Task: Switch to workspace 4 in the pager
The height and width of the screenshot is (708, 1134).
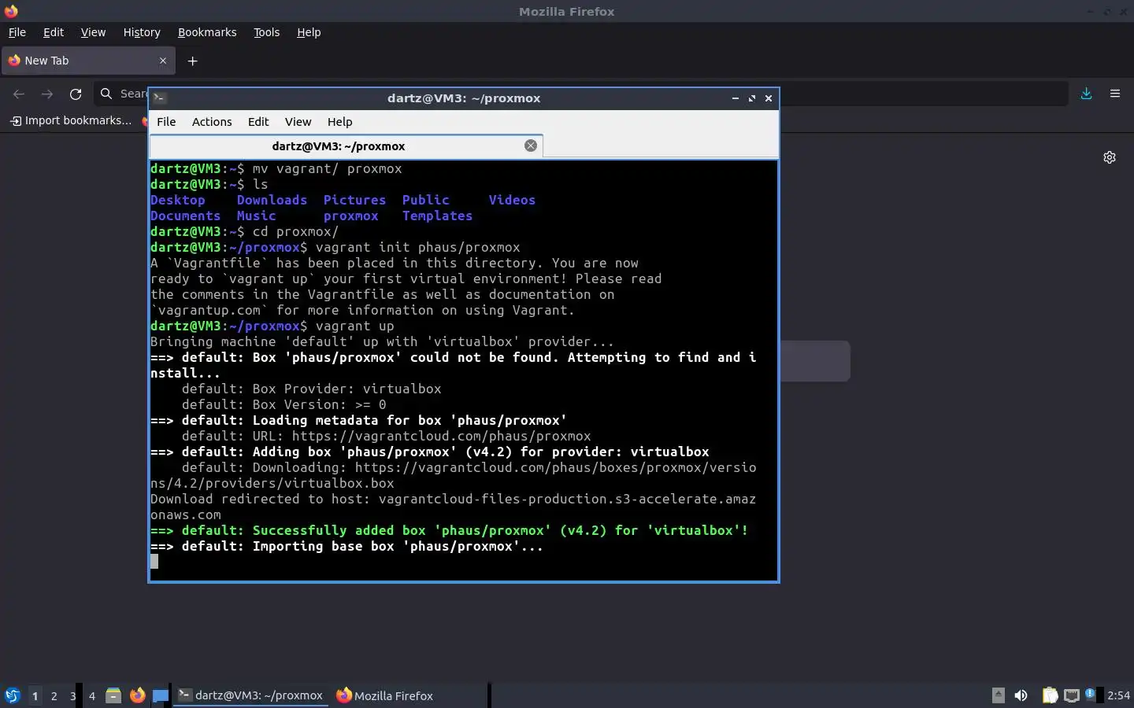Action: (91, 695)
